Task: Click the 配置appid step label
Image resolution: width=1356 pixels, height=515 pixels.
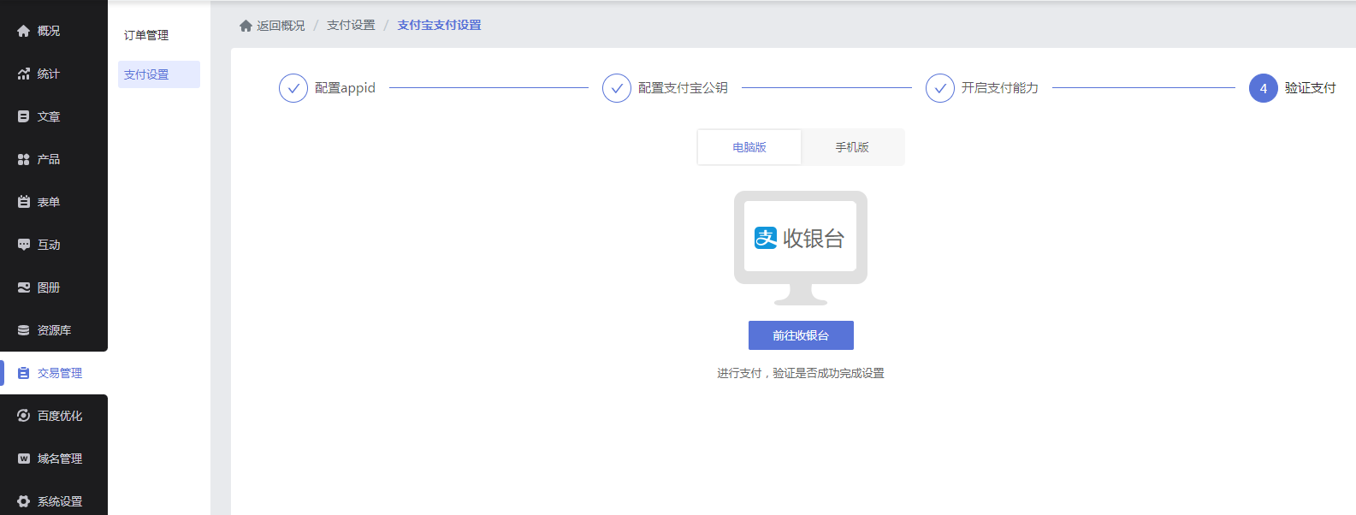Action: (345, 88)
